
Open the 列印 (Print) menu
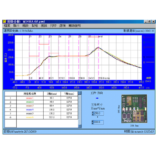pyautogui.click(x=53, y=26)
